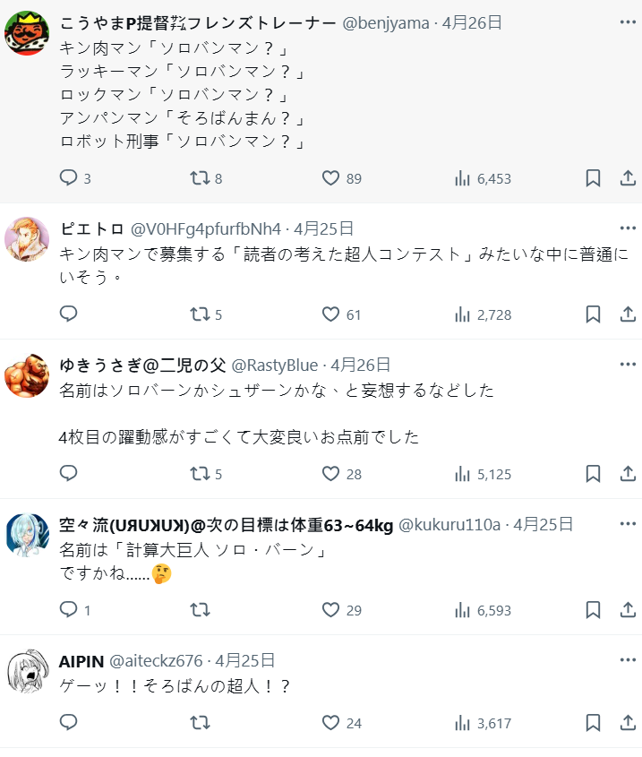This screenshot has width=642, height=757.
Task: Like the tweet with 89 likes
Action: pyautogui.click(x=331, y=178)
